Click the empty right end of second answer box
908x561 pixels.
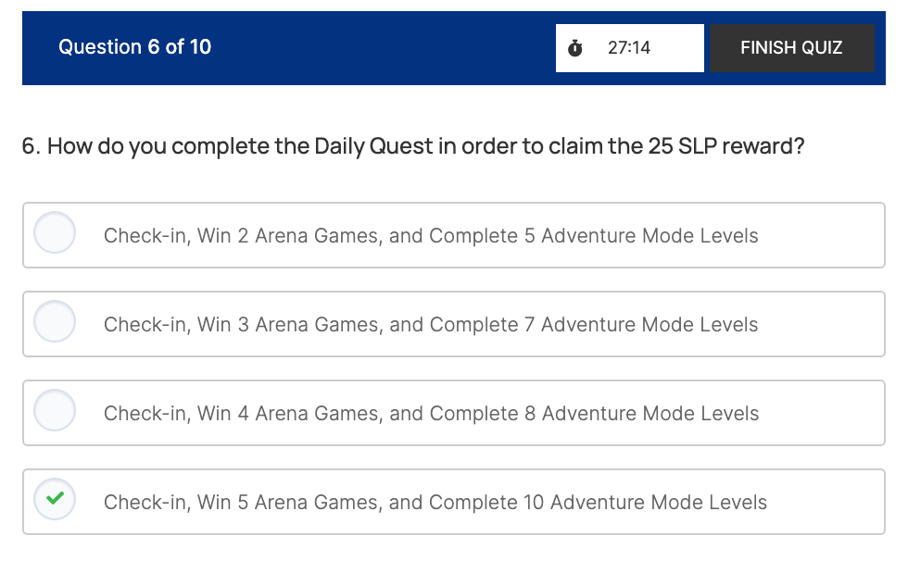tap(829, 325)
